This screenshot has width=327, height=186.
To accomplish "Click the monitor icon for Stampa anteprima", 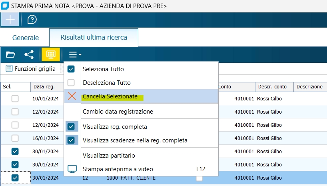I will [72, 169].
